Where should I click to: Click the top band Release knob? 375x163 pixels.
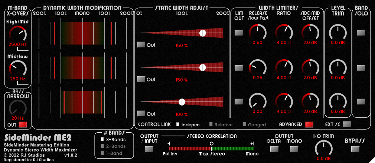pyautogui.click(x=257, y=32)
